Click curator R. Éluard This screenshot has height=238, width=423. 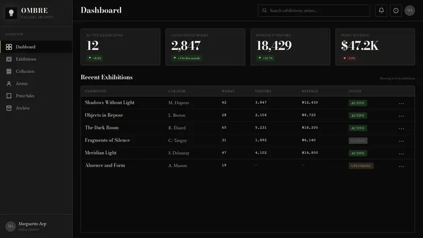click(177, 127)
